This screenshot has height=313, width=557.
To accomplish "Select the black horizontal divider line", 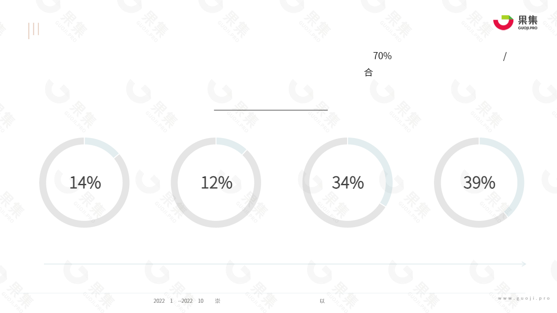I will click(x=271, y=110).
